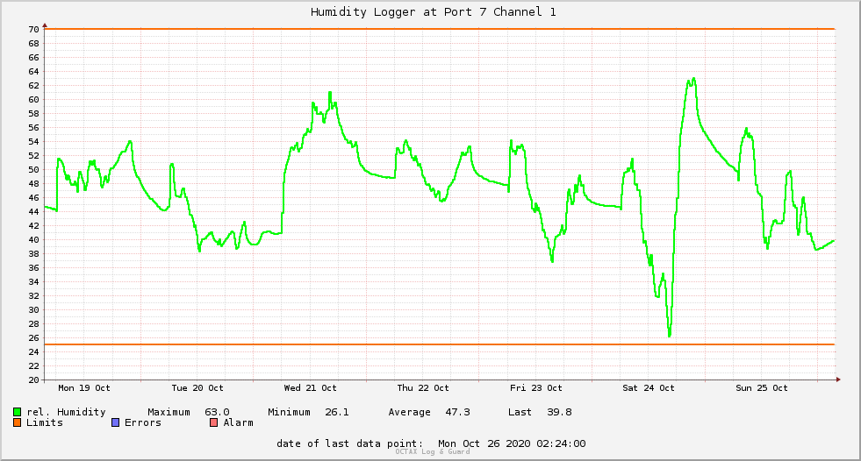Click the 'Alarm' legend label
This screenshot has height=461, width=861.
pos(239,422)
